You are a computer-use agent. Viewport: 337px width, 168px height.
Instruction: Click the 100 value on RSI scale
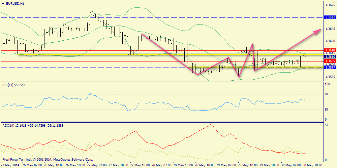[328, 85]
